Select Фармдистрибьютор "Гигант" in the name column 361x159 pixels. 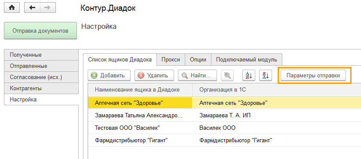click(140, 140)
